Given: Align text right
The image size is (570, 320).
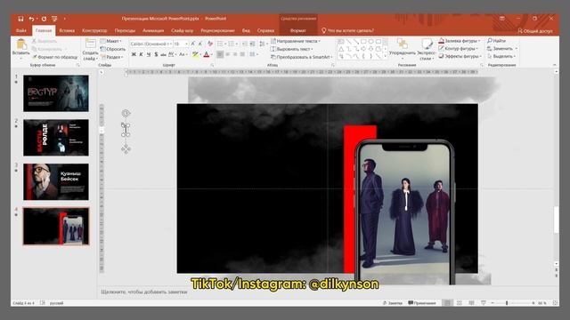Looking at the screenshot, I should 235,54.
